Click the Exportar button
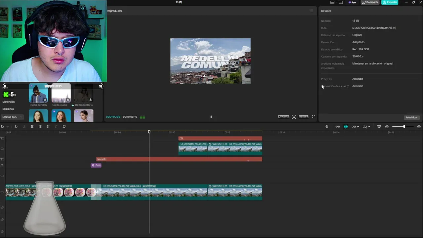This screenshot has height=238, width=423. (390, 2)
